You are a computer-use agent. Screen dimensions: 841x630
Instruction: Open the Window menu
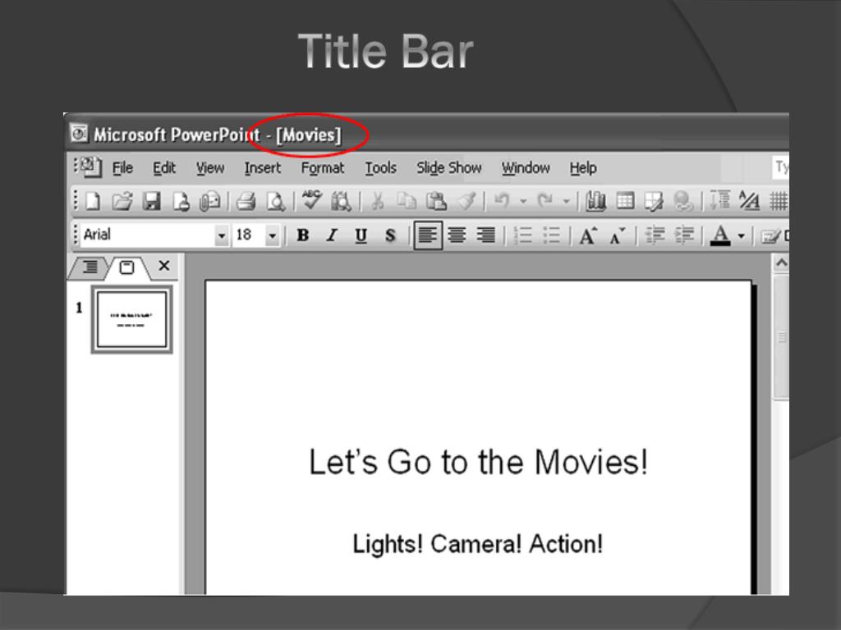pos(526,168)
